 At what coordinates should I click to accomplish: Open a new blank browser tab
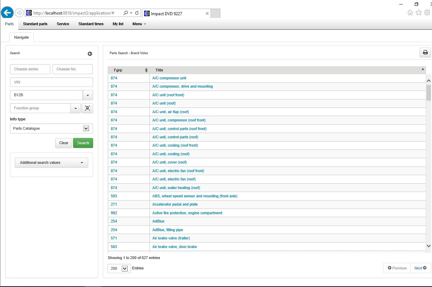[215, 14]
